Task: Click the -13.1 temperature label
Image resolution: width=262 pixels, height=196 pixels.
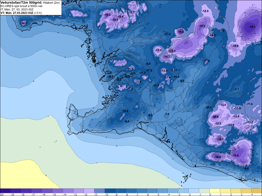Action: tap(174, 70)
